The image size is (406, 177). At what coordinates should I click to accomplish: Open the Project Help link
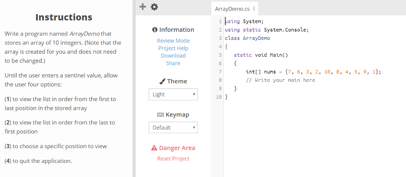[173, 48]
